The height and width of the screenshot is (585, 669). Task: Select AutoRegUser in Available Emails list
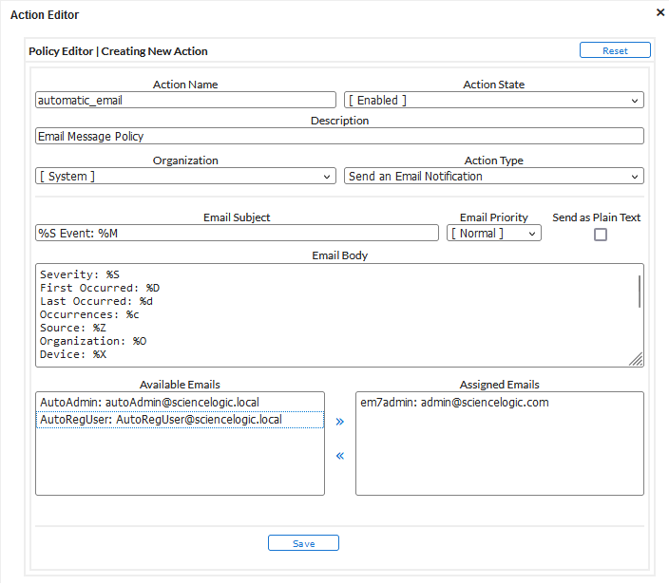[160, 420]
